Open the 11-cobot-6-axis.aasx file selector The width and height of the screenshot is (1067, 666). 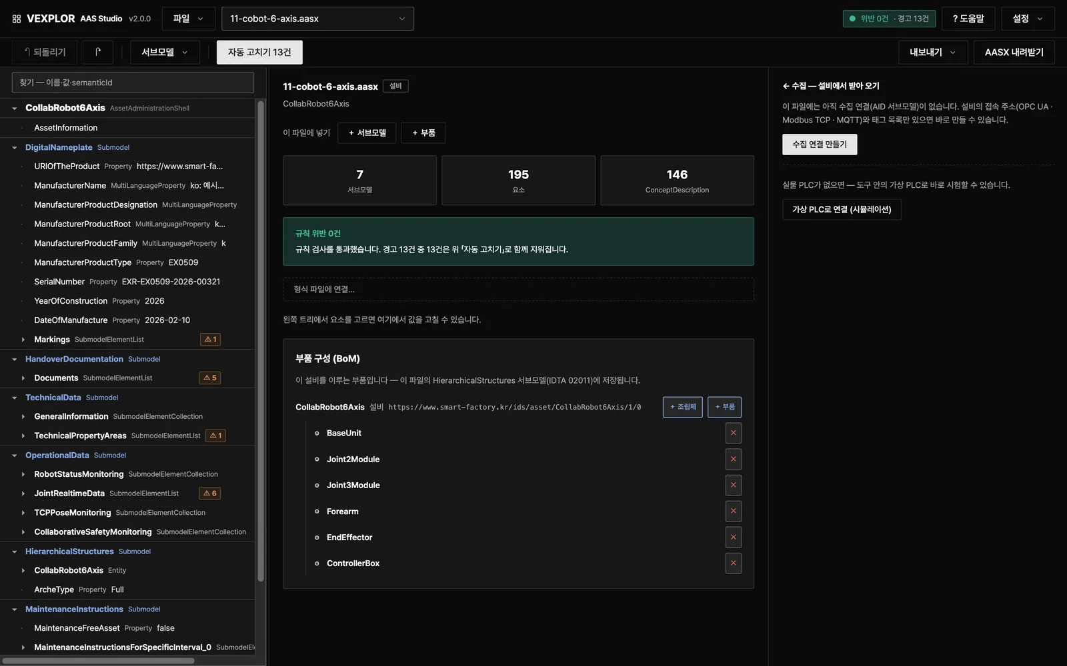tap(317, 19)
